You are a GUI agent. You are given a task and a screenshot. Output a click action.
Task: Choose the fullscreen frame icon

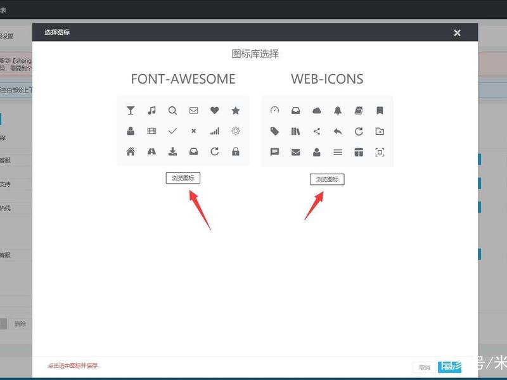pyautogui.click(x=380, y=152)
